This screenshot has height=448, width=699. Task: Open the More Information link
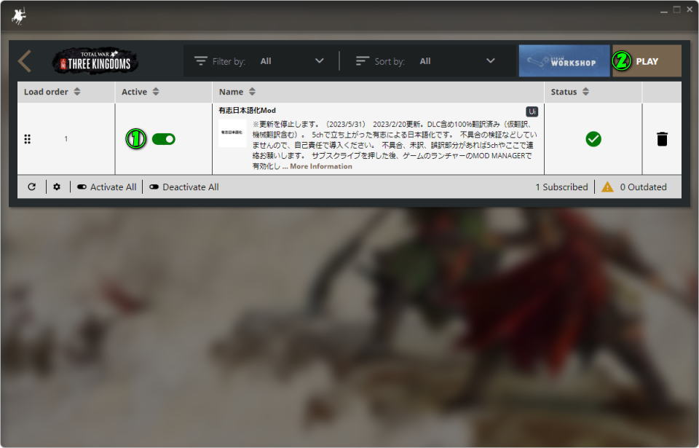[320, 166]
